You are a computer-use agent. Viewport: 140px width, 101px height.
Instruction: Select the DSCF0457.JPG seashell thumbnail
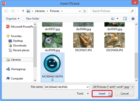coord(83,40)
